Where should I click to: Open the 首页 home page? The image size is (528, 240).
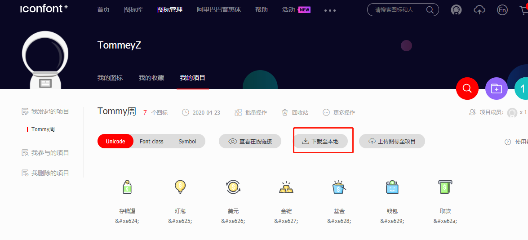click(x=103, y=10)
